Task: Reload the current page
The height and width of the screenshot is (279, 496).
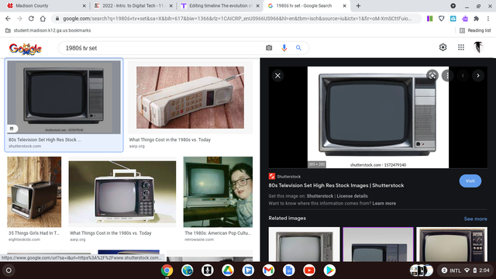Action: [31, 19]
